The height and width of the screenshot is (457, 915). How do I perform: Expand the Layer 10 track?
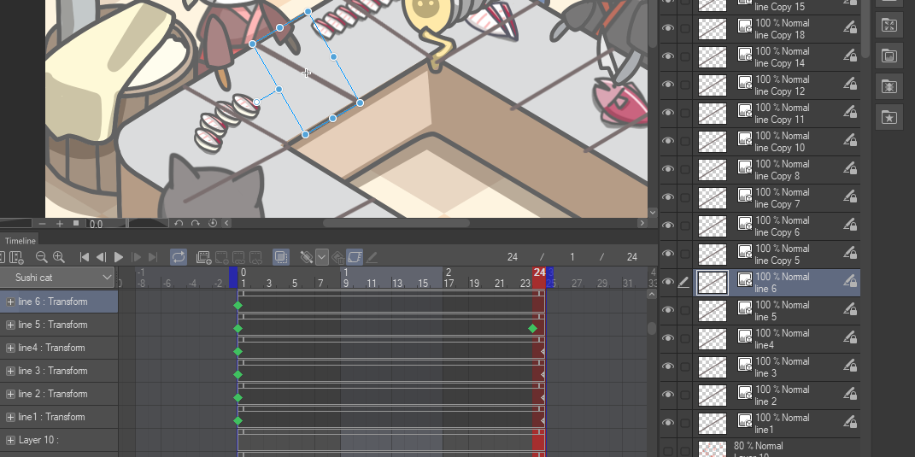10,440
